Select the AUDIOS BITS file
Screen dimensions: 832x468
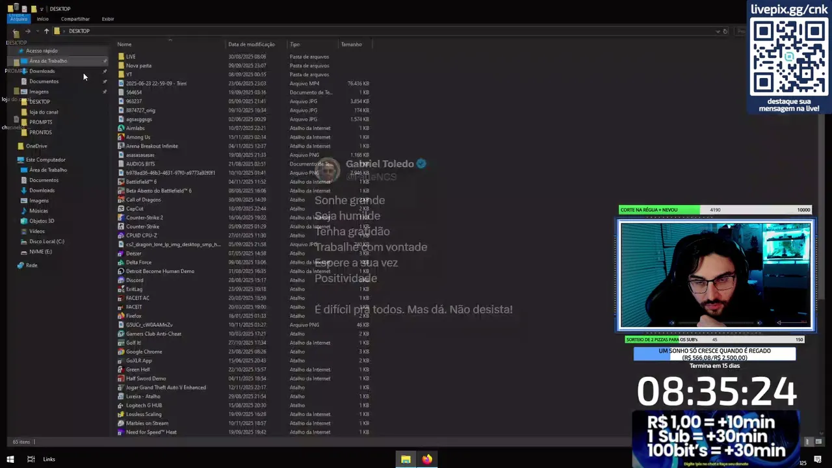(x=140, y=164)
